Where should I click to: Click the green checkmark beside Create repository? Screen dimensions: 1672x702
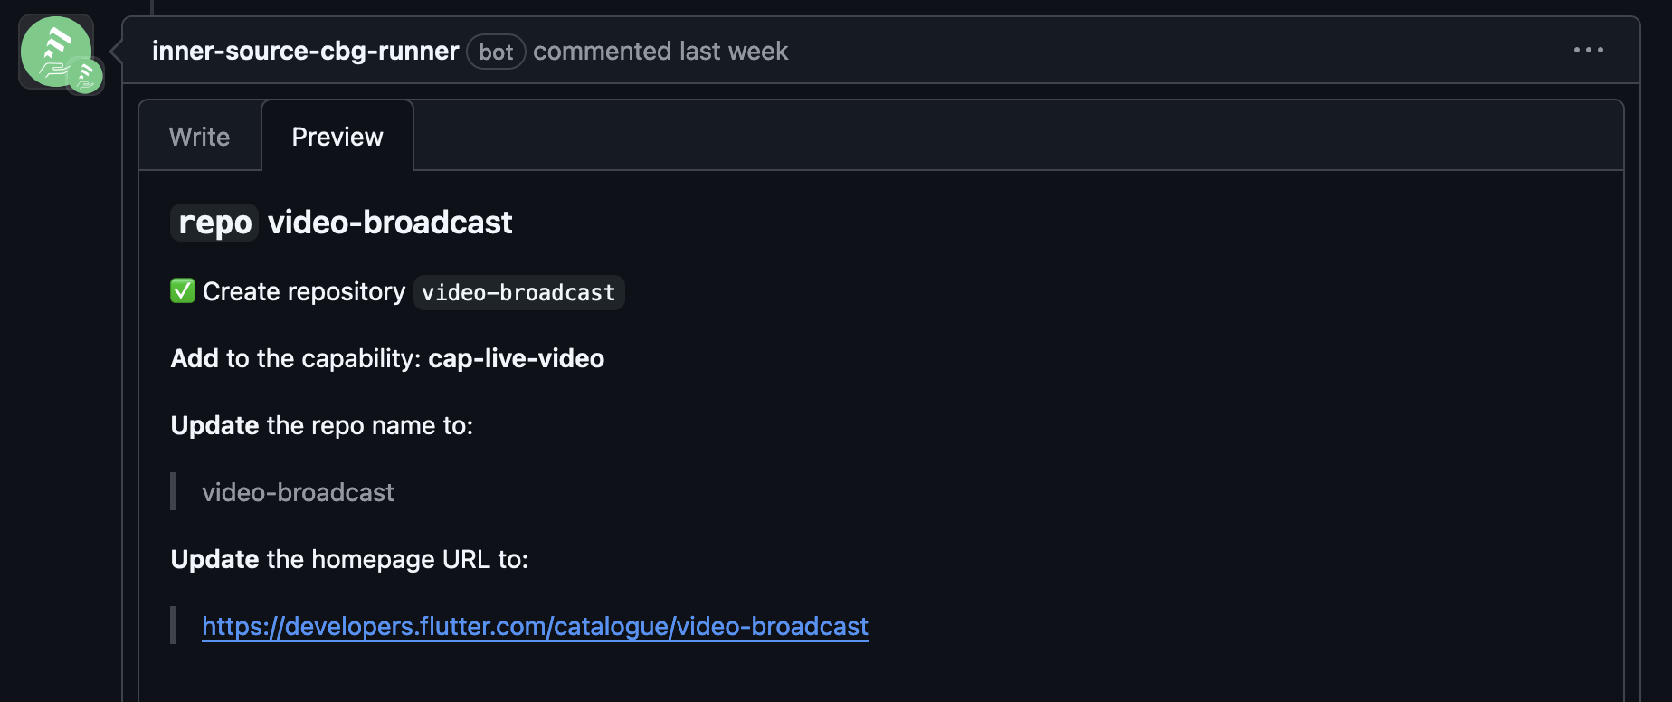tap(183, 291)
